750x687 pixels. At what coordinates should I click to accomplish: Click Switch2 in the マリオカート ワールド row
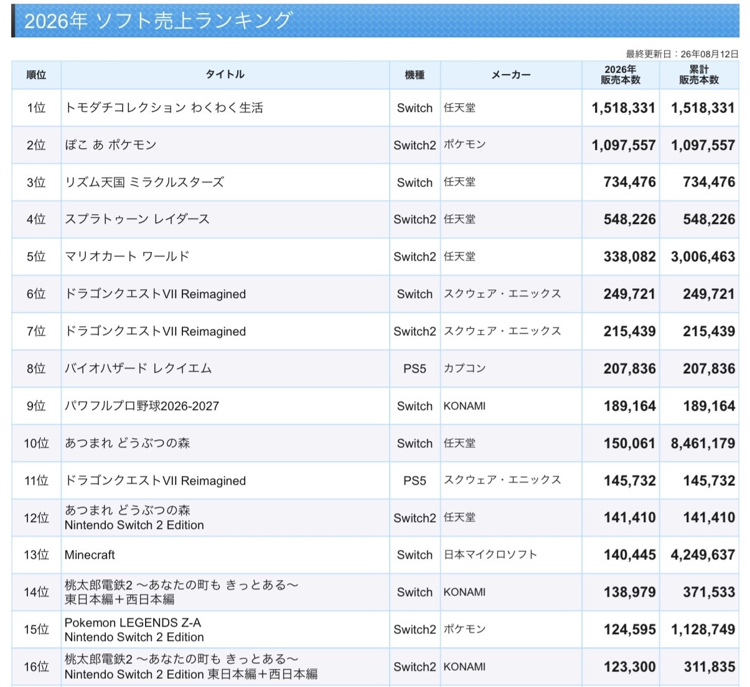click(415, 256)
